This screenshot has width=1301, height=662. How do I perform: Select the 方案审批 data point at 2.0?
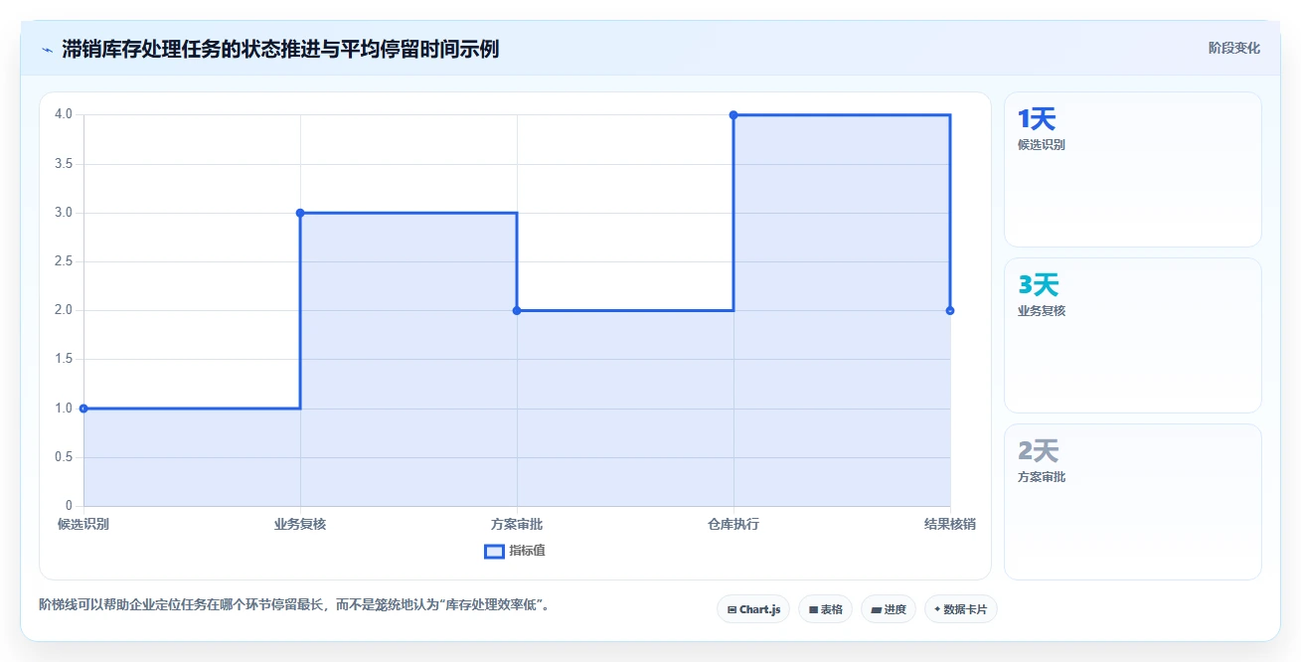tap(517, 310)
